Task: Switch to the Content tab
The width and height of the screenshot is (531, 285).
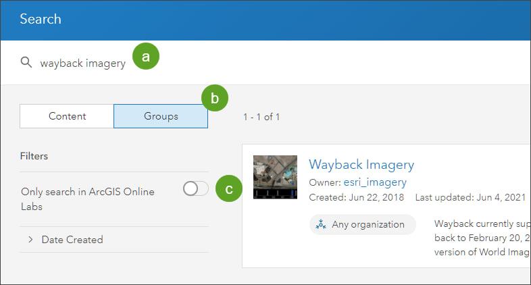Action: click(x=67, y=116)
